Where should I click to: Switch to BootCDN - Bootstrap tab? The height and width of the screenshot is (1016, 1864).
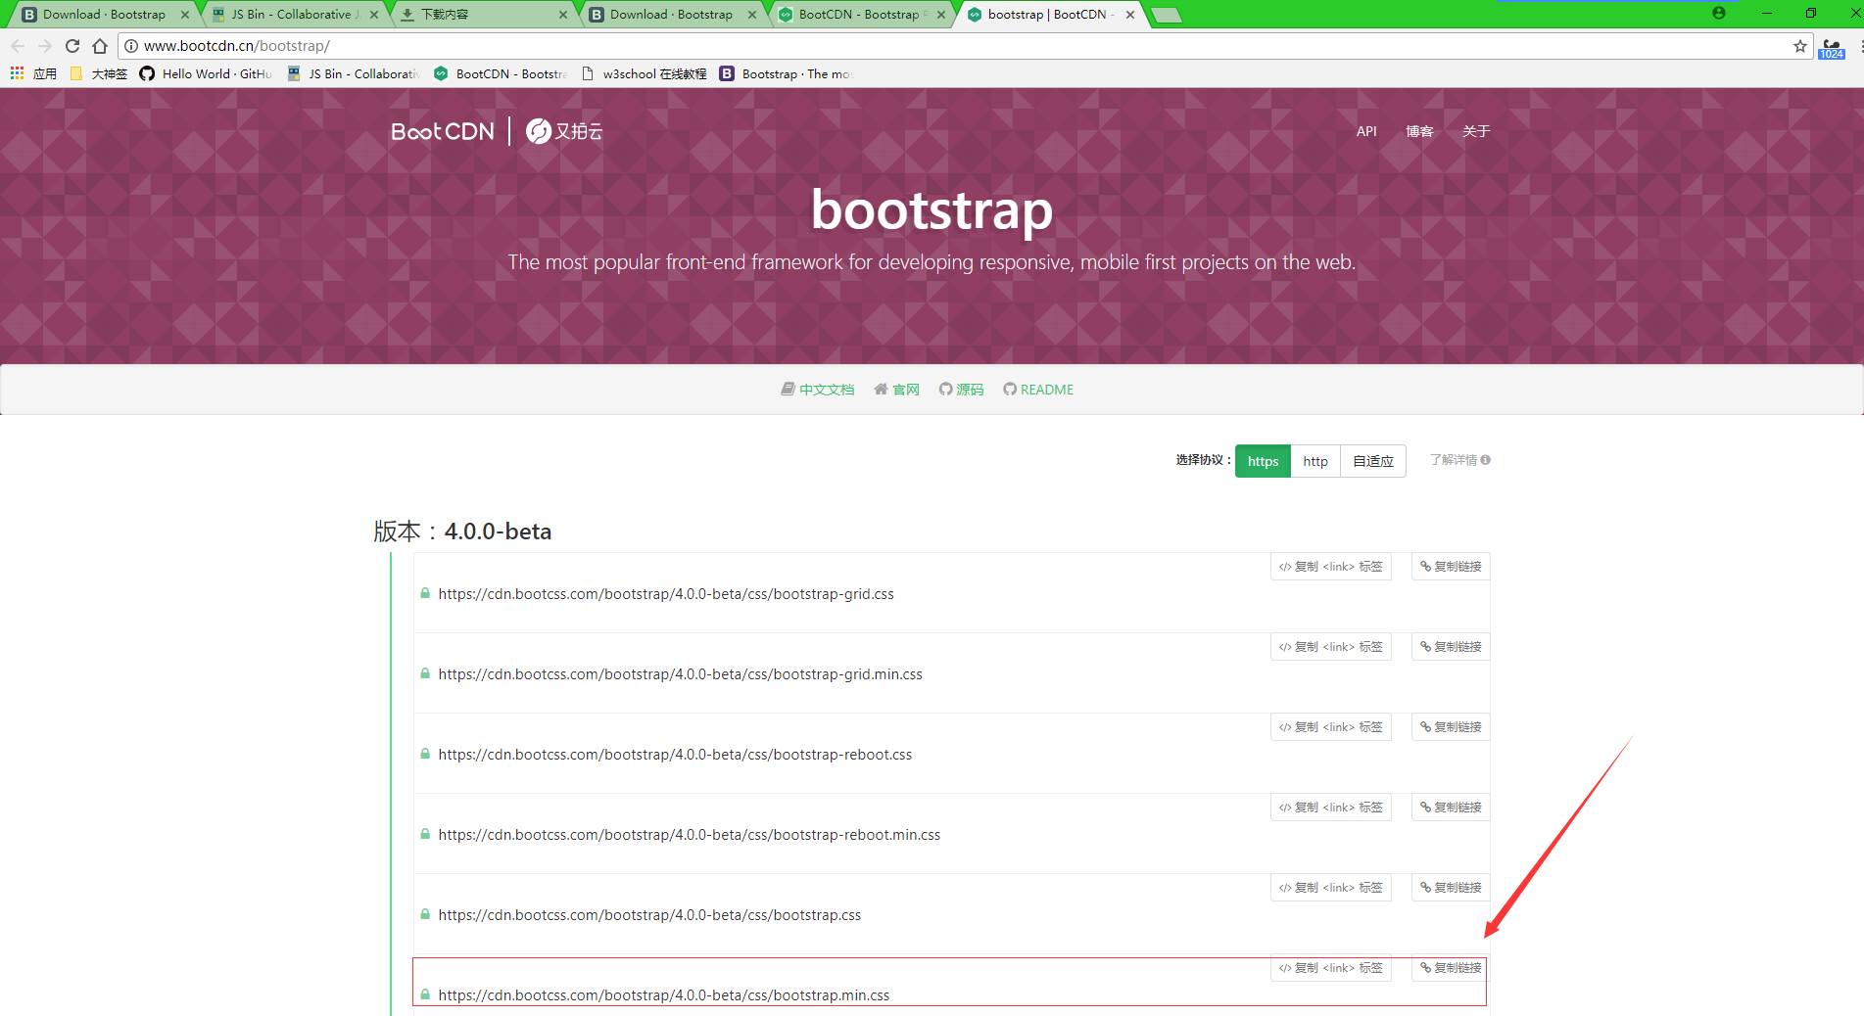tap(863, 15)
